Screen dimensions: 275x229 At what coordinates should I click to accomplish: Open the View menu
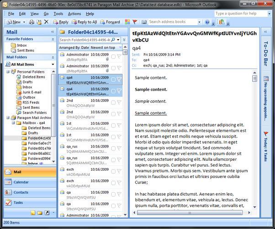coord(35,14)
